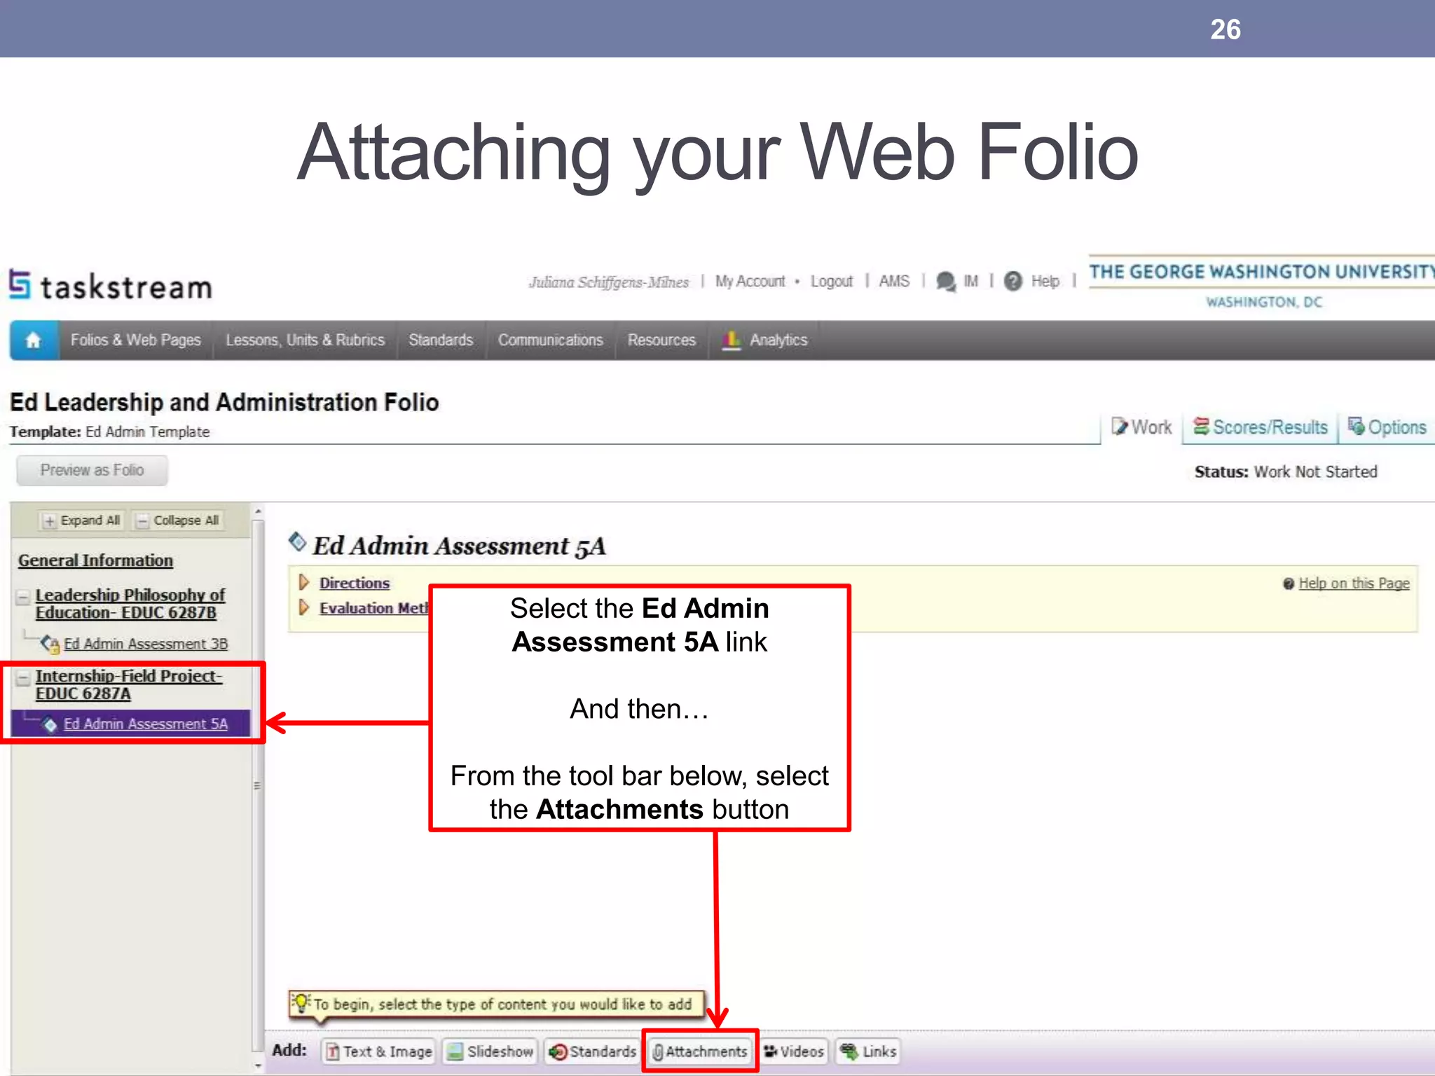Screen dimensions: 1435x1076
Task: Click the Links chain icon
Action: tap(849, 1051)
